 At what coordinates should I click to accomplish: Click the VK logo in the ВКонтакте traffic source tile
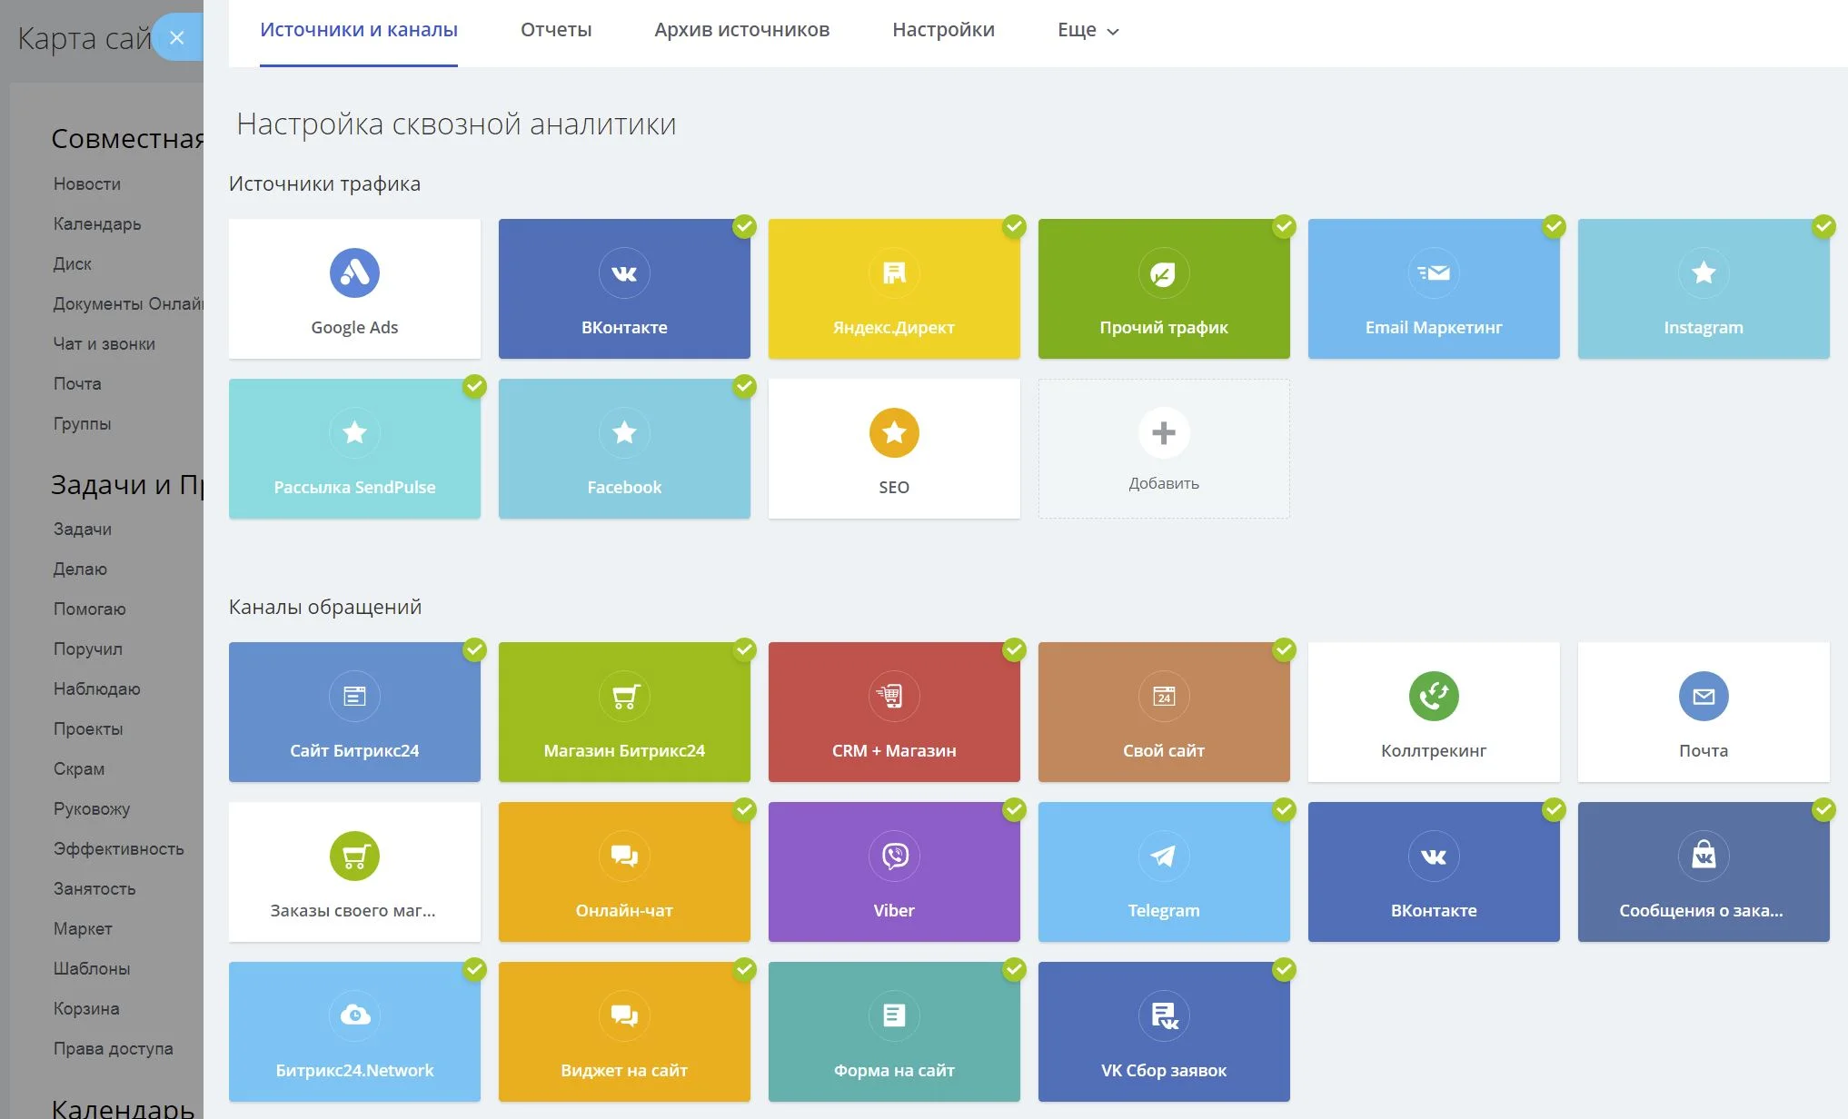click(x=624, y=272)
